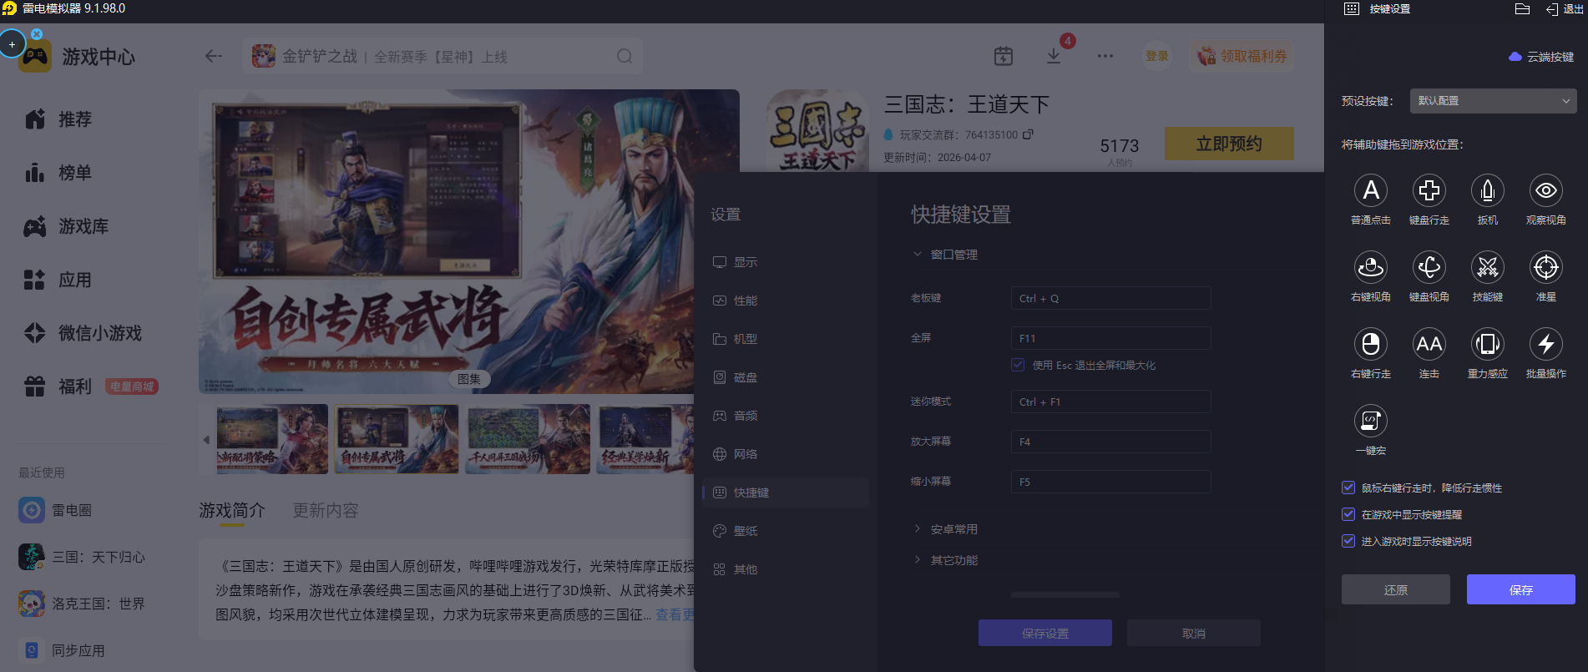The image size is (1588, 672).
Task: Open 洛克王国：世界 from recent list
Action: point(82,604)
